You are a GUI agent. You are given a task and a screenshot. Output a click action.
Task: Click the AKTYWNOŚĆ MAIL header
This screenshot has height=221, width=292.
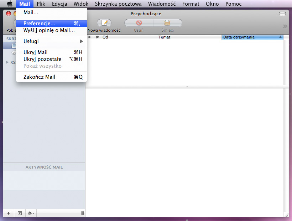click(x=44, y=167)
